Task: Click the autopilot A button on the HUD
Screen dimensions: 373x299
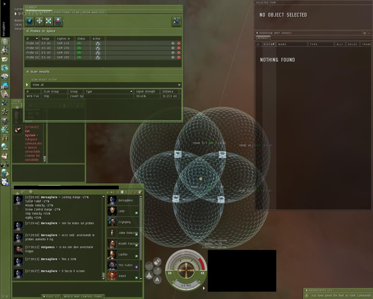Action: pos(157,280)
